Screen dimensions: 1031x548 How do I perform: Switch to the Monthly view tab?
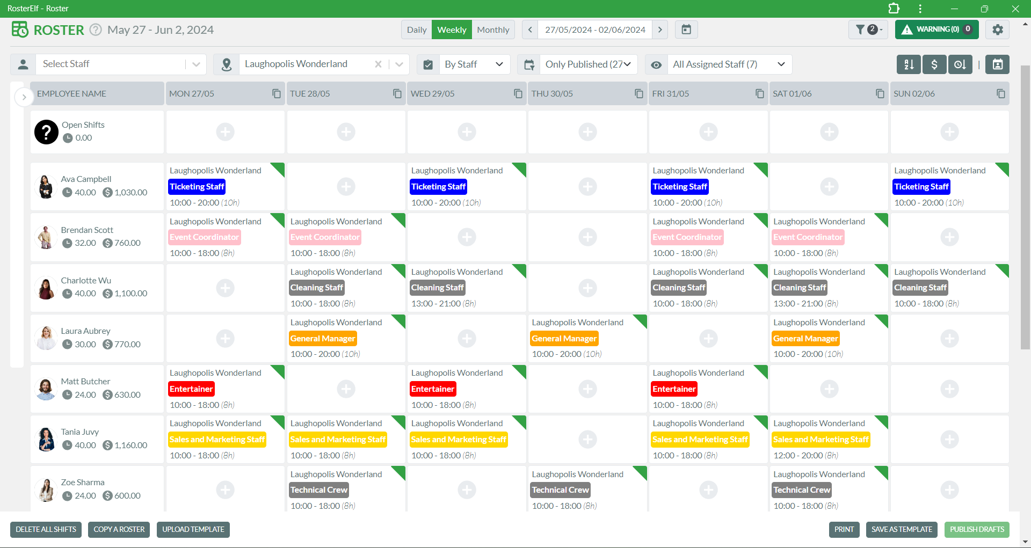pyautogui.click(x=492, y=30)
